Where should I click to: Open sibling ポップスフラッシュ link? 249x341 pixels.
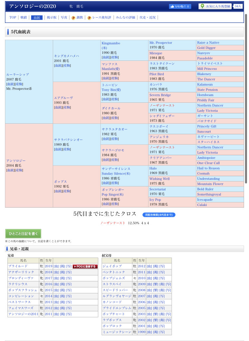point(23,290)
